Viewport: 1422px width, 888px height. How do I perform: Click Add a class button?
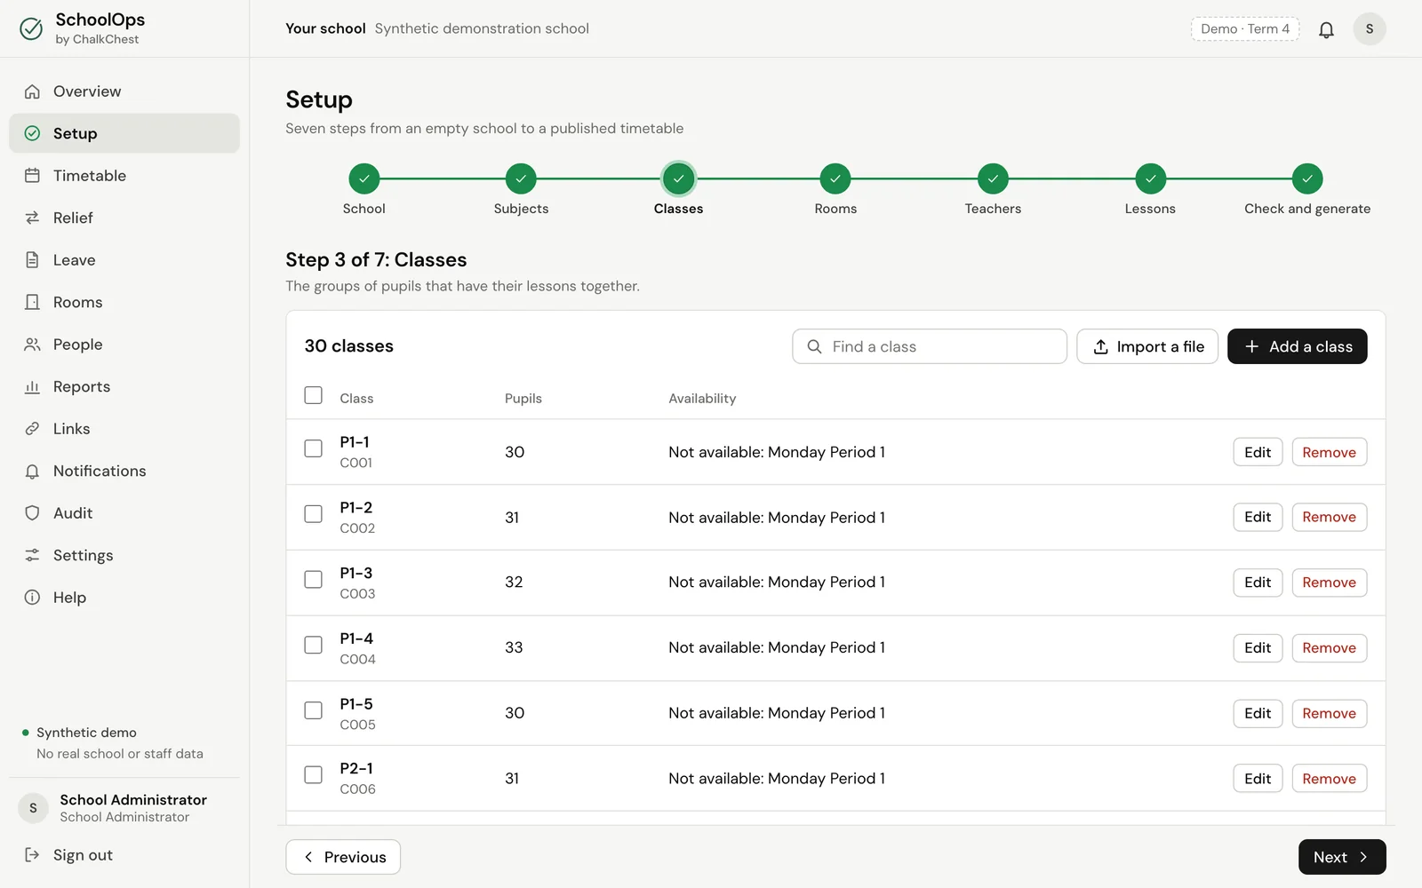pos(1298,346)
